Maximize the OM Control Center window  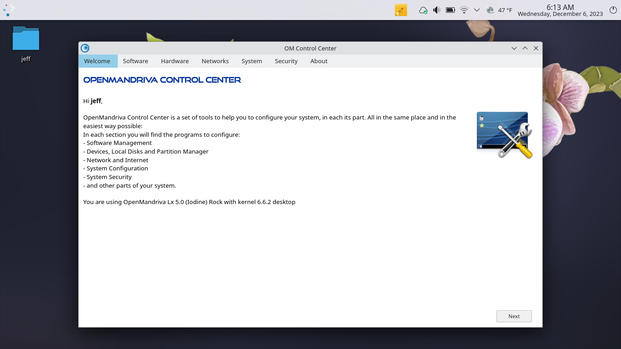click(x=525, y=48)
